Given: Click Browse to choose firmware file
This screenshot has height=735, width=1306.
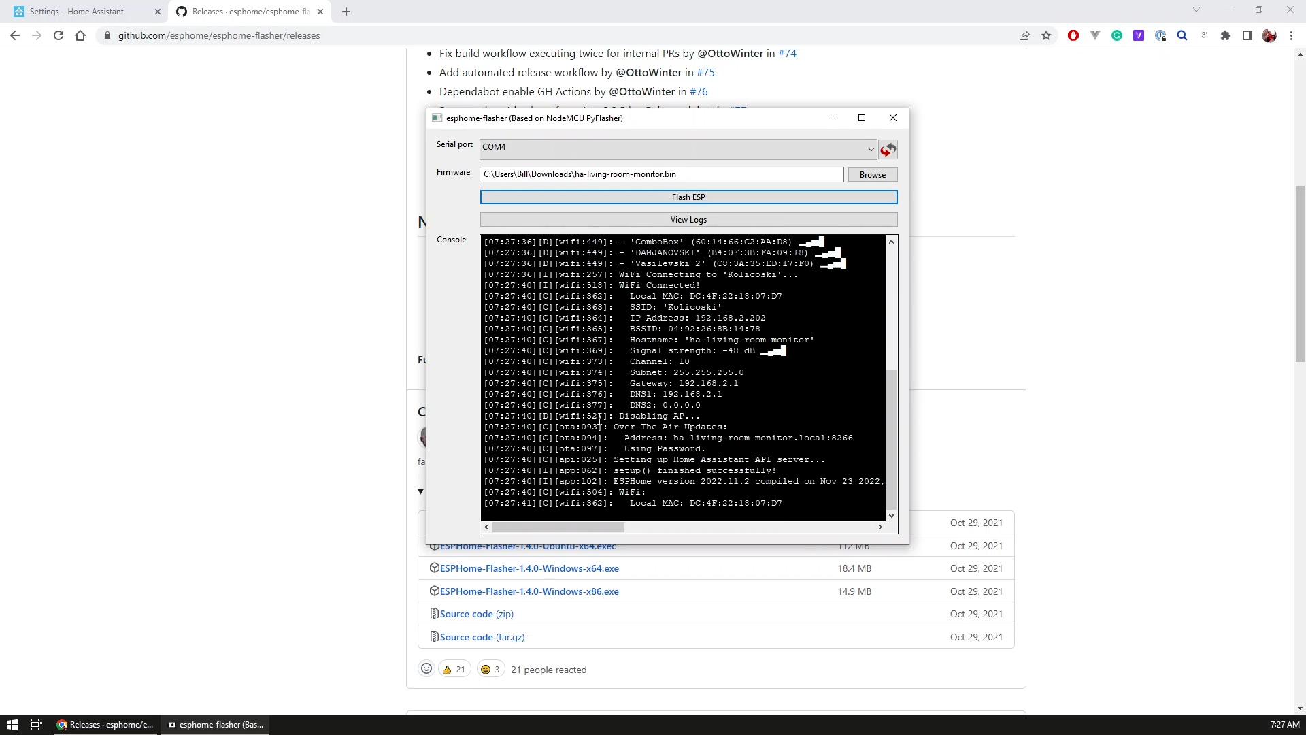Looking at the screenshot, I should tap(872, 175).
